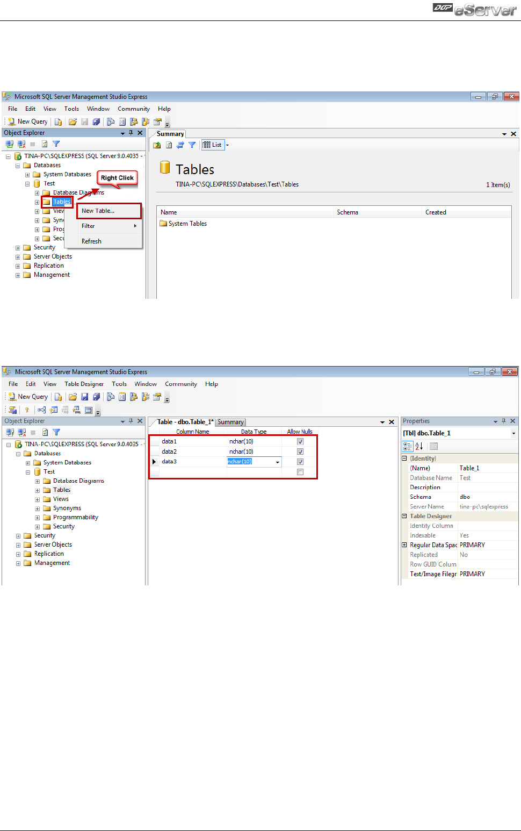Open the List view dropdown in Summary
Image resolution: width=521 pixels, height=831 pixels.
pyautogui.click(x=227, y=145)
